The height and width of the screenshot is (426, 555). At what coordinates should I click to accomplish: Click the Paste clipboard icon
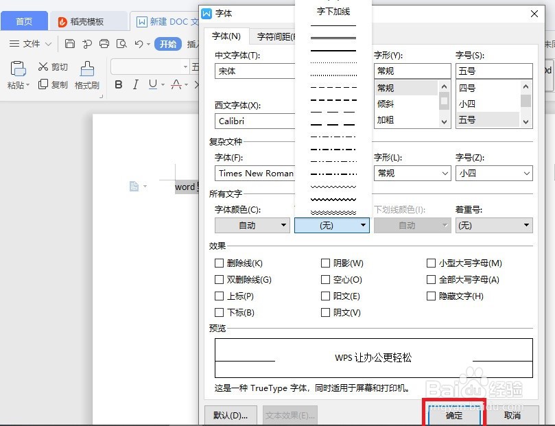pos(18,69)
